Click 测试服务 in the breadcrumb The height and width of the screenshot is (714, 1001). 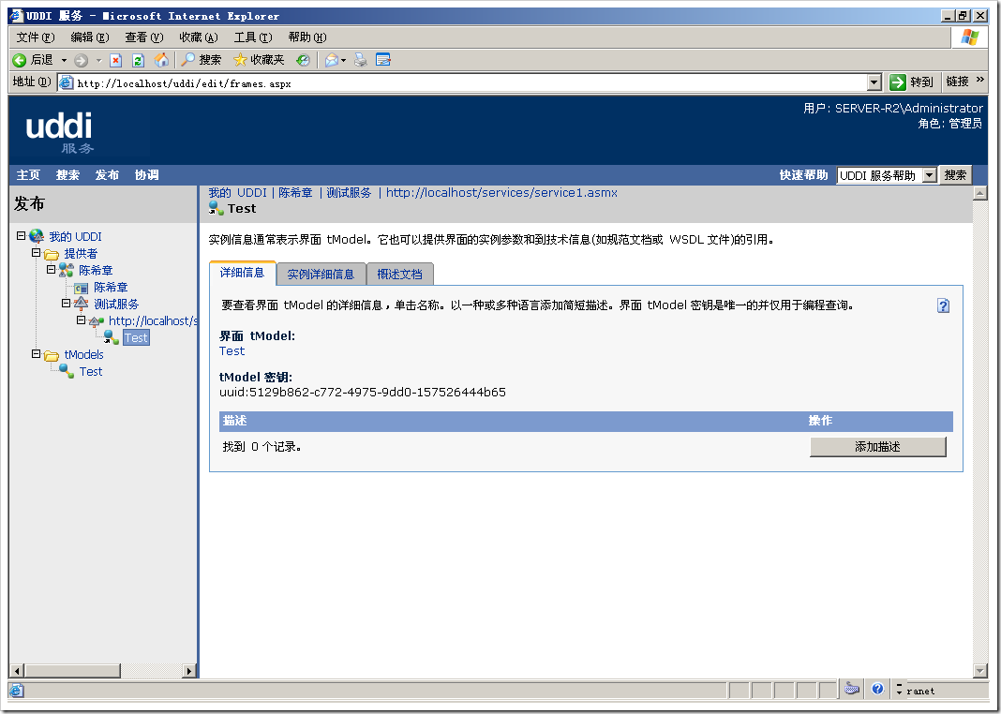(349, 193)
